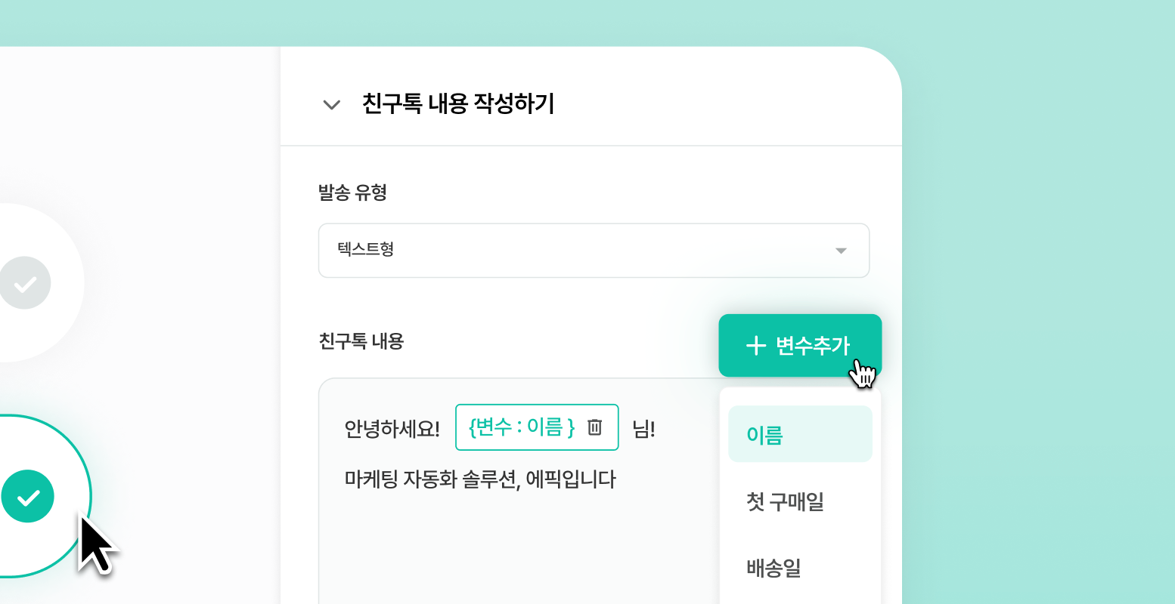Click the gray checkmark step icon
This screenshot has width=1175, height=604.
tap(25, 283)
